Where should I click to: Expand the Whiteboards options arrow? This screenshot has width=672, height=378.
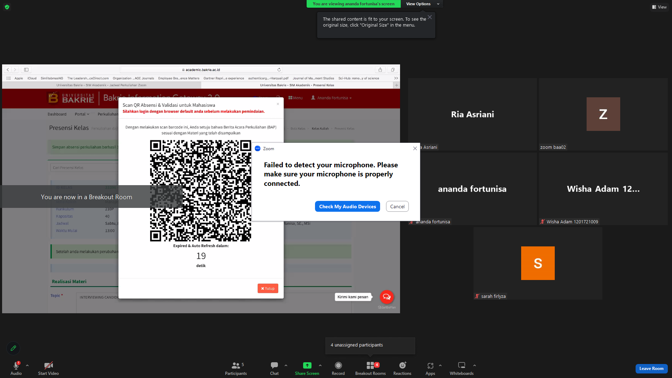[475, 365]
